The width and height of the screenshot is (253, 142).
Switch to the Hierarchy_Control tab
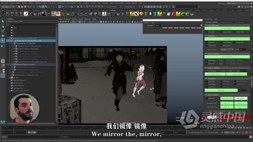click(x=226, y=22)
